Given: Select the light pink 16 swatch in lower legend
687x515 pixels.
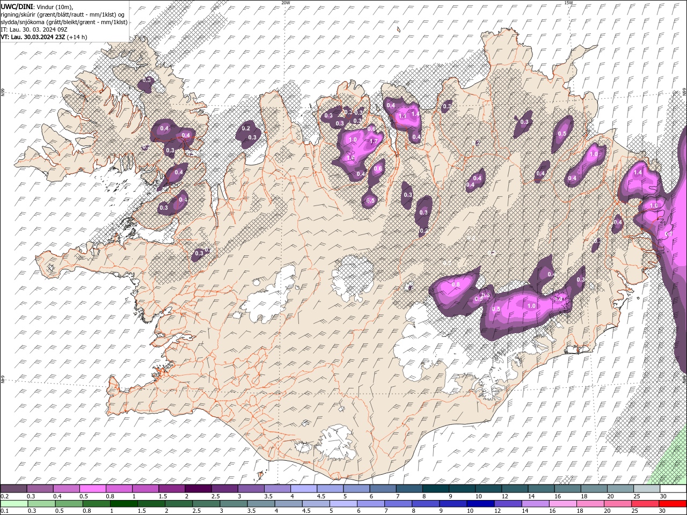Looking at the screenshot, I should 563,504.
